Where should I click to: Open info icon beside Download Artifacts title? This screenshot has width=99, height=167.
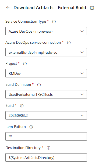pos(92,8)
